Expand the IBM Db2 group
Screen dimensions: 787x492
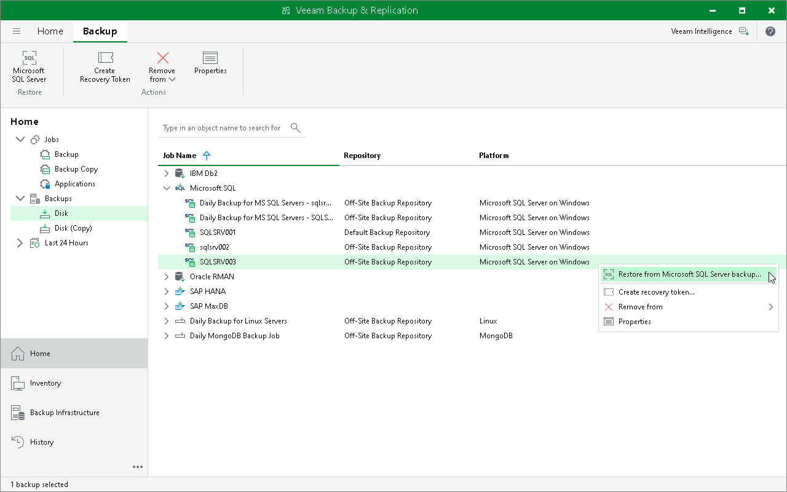(167, 173)
